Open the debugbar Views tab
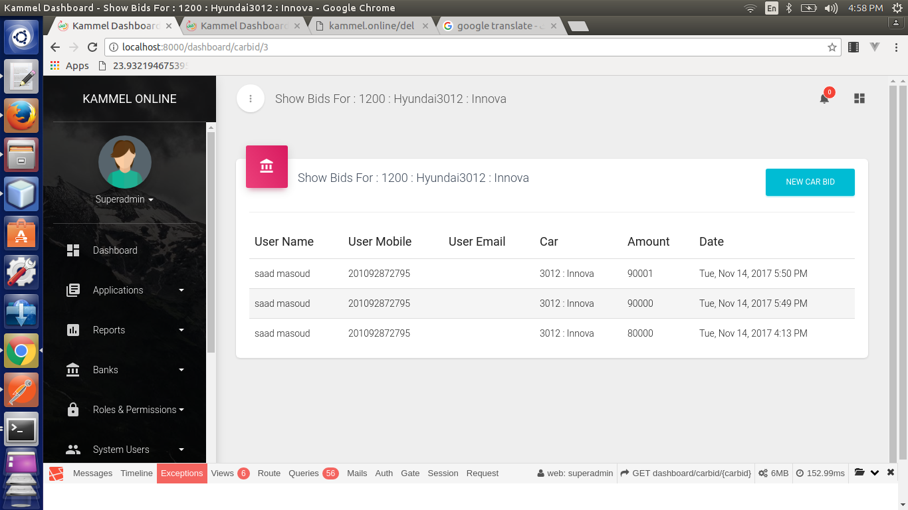Screen dimensions: 908x510 tap(230, 473)
